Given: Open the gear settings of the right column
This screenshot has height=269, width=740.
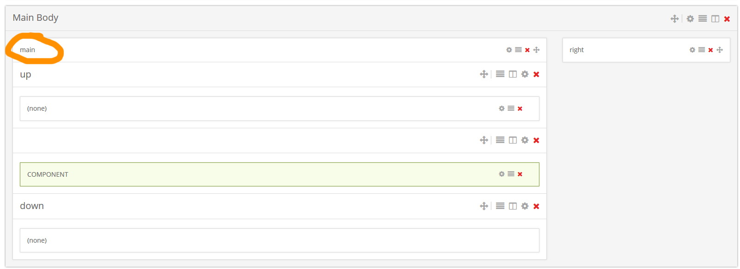Looking at the screenshot, I should point(692,50).
